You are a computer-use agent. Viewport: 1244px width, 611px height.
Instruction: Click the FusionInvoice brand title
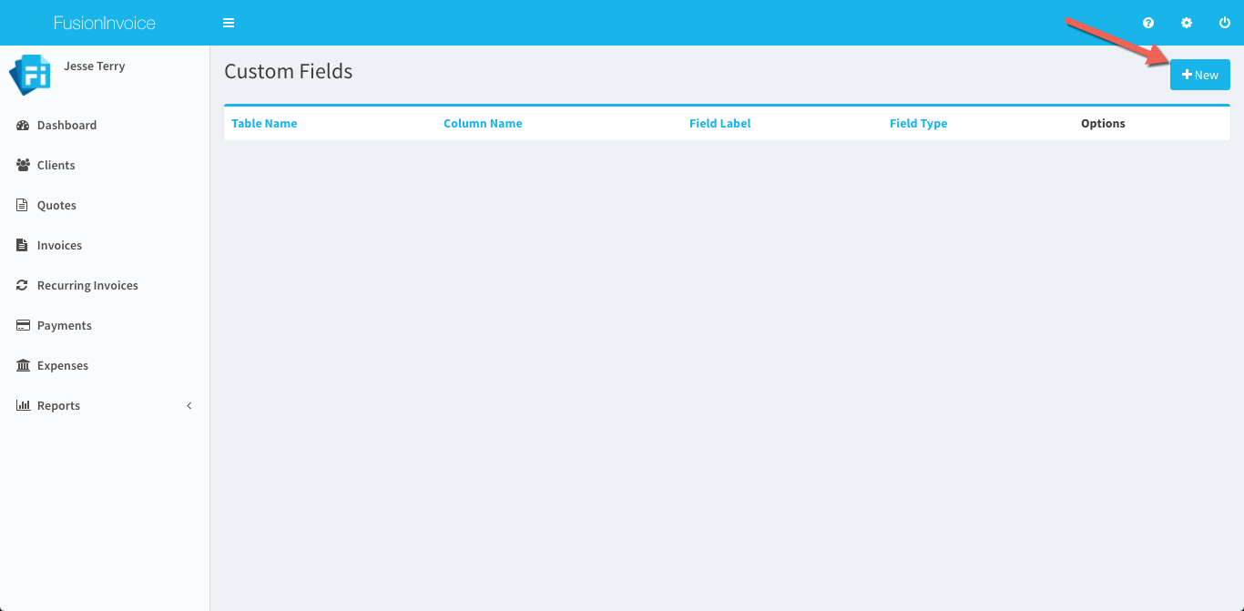[105, 23]
